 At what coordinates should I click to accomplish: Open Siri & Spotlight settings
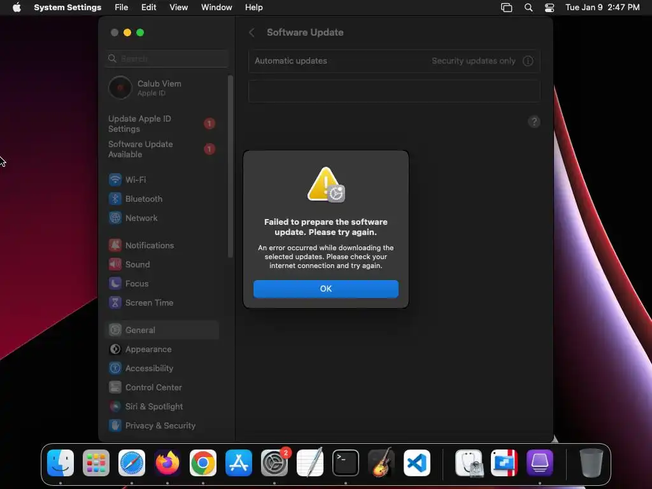162,407
